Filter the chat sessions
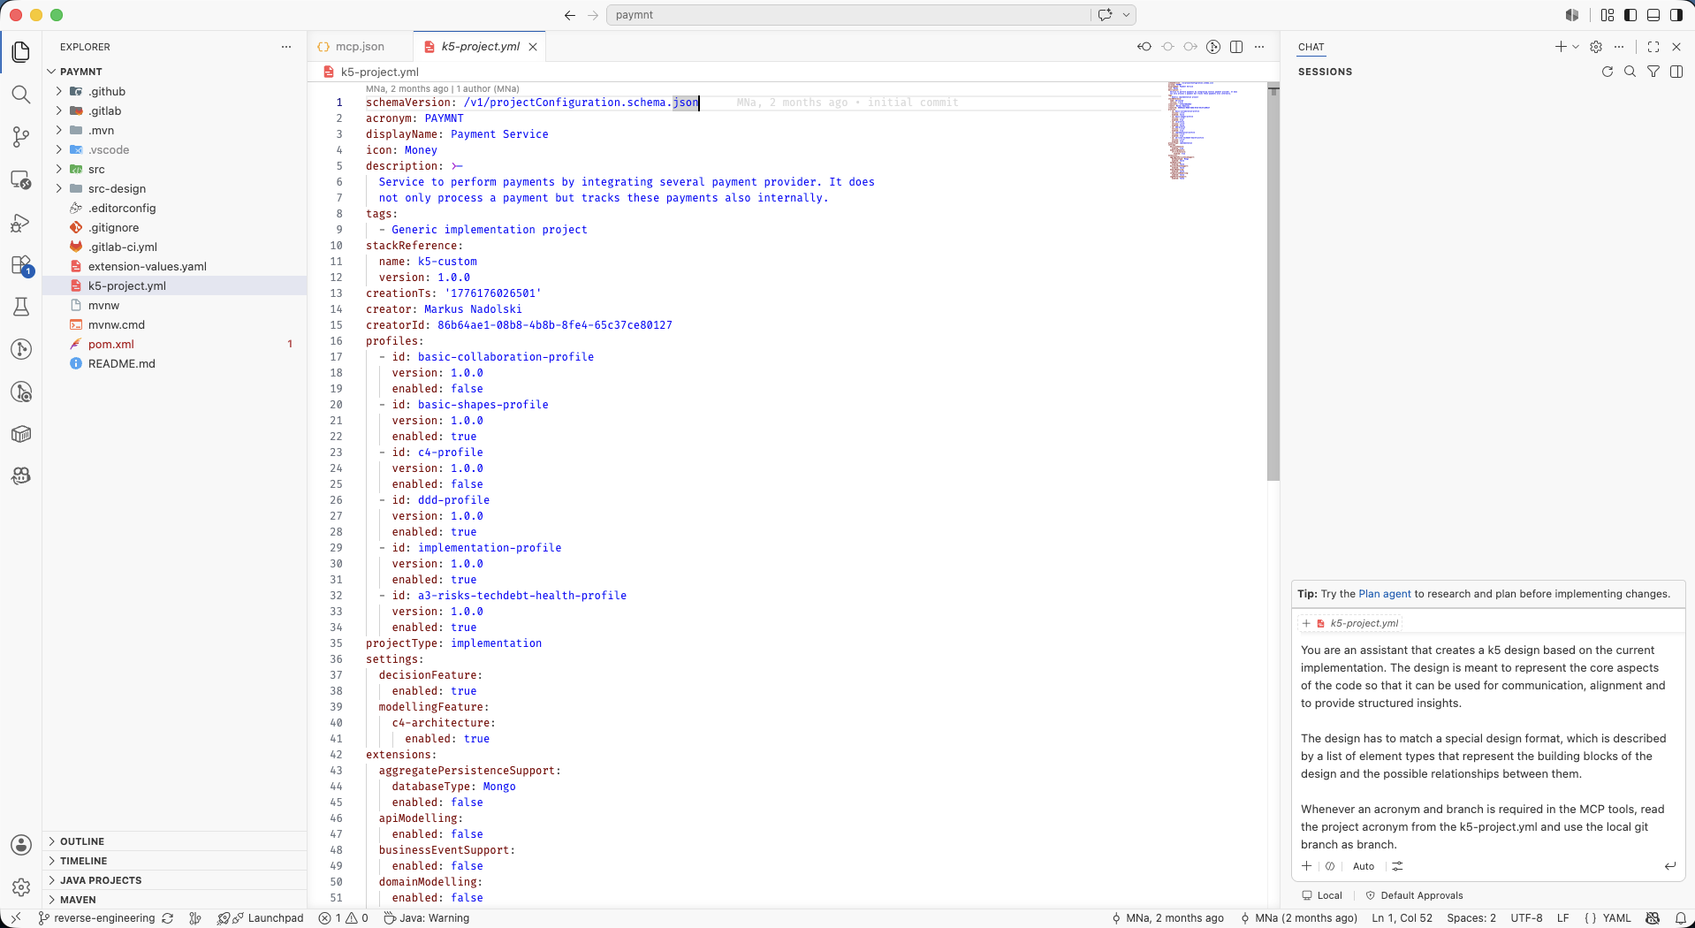This screenshot has width=1695, height=928. point(1653,72)
